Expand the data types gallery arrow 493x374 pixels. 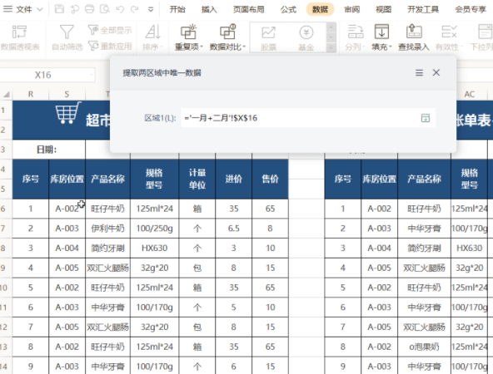pos(331,47)
